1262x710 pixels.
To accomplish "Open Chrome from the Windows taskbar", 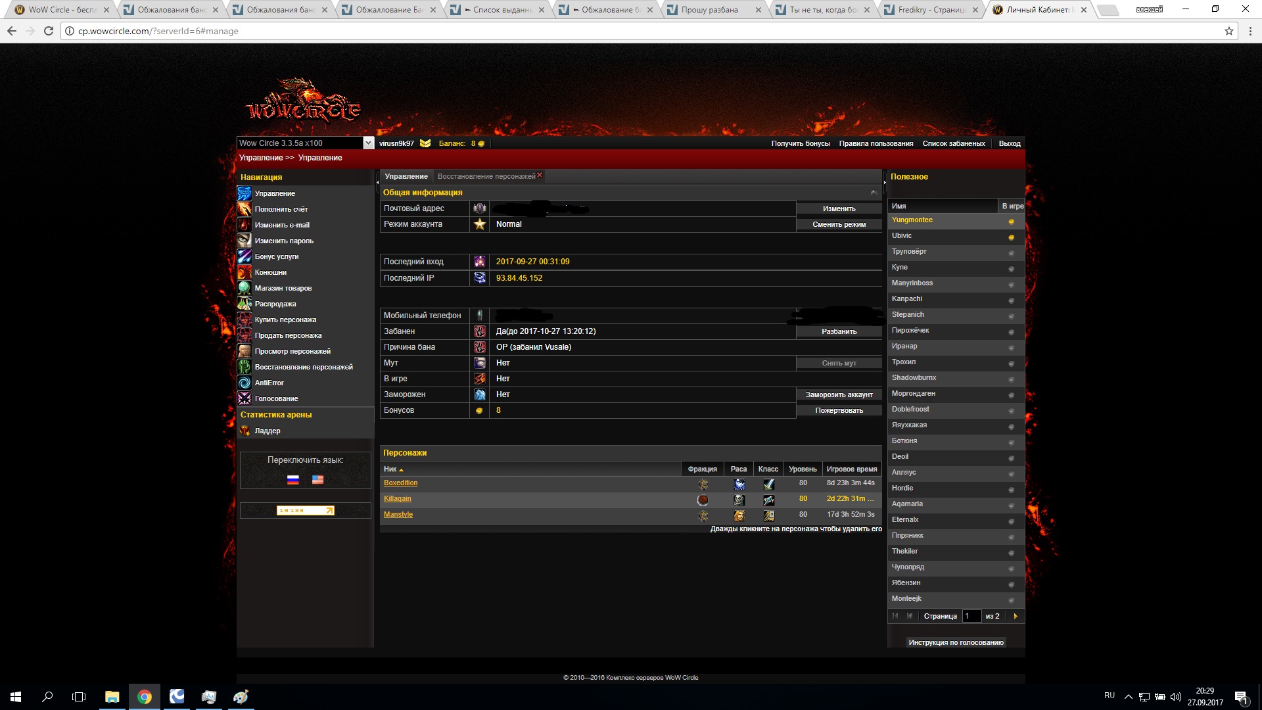I will coord(144,697).
